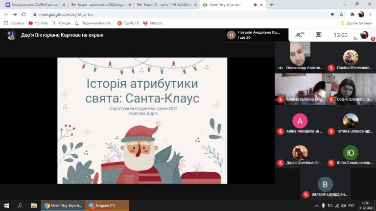Open the Chrome three-dot menu
The height and width of the screenshot is (211, 376).
[370, 14]
